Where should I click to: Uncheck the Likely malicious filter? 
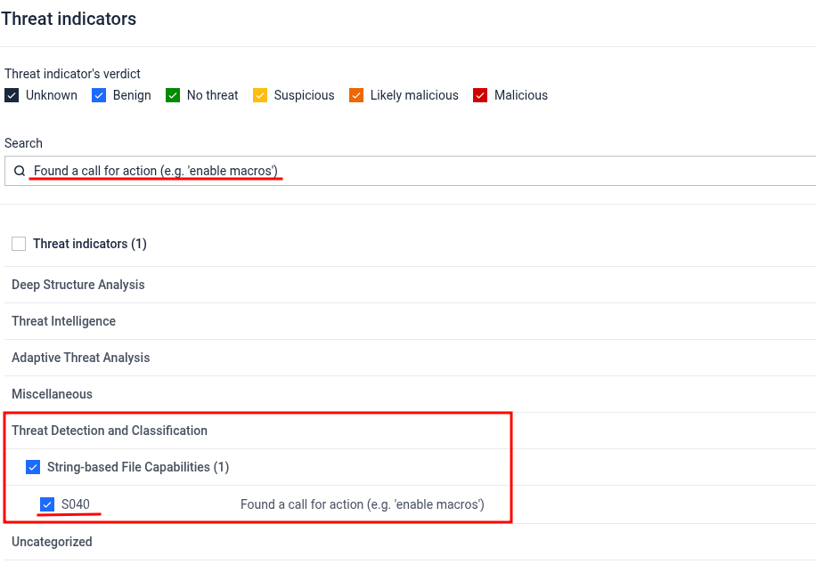pyautogui.click(x=356, y=95)
